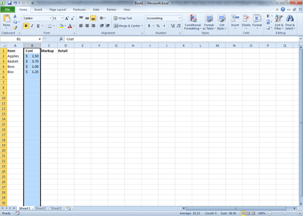Switch to the Formulas tab
The height and width of the screenshot is (216, 303).
coord(79,9)
